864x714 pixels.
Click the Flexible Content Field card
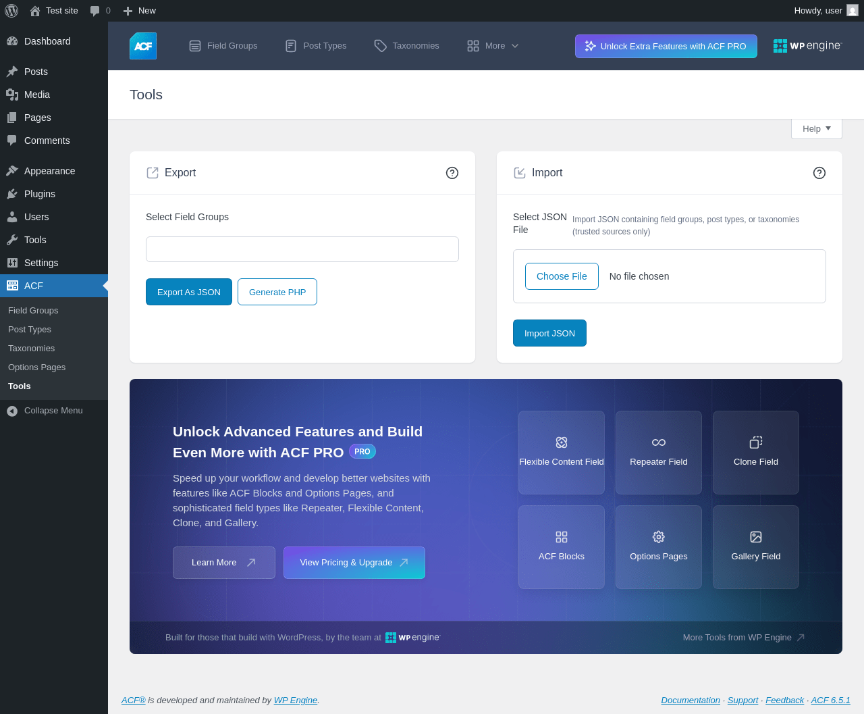tap(562, 453)
